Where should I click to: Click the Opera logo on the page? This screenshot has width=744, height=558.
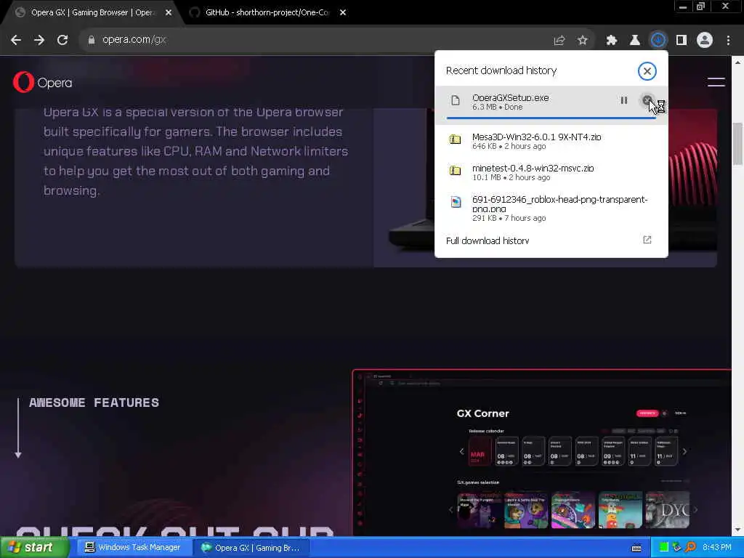[43, 83]
